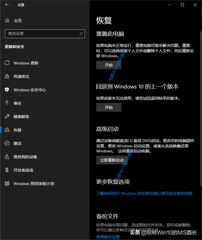Focus the 查找设置 search field
This screenshot has height=240, width=202.
click(45, 34)
